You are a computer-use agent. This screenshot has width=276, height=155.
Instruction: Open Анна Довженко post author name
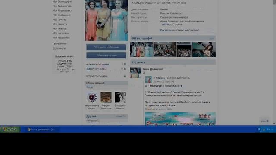point(153,69)
